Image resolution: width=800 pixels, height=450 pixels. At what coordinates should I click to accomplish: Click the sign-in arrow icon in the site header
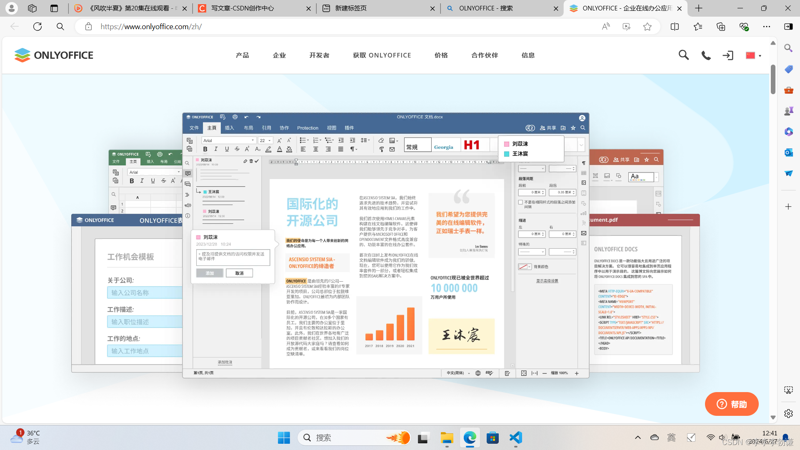tap(728, 55)
